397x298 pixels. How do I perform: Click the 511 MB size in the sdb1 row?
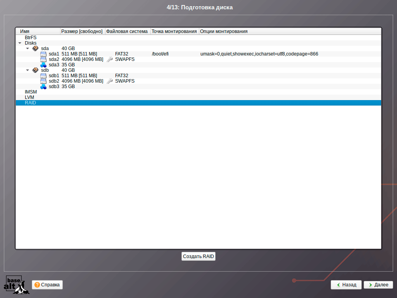click(79, 76)
